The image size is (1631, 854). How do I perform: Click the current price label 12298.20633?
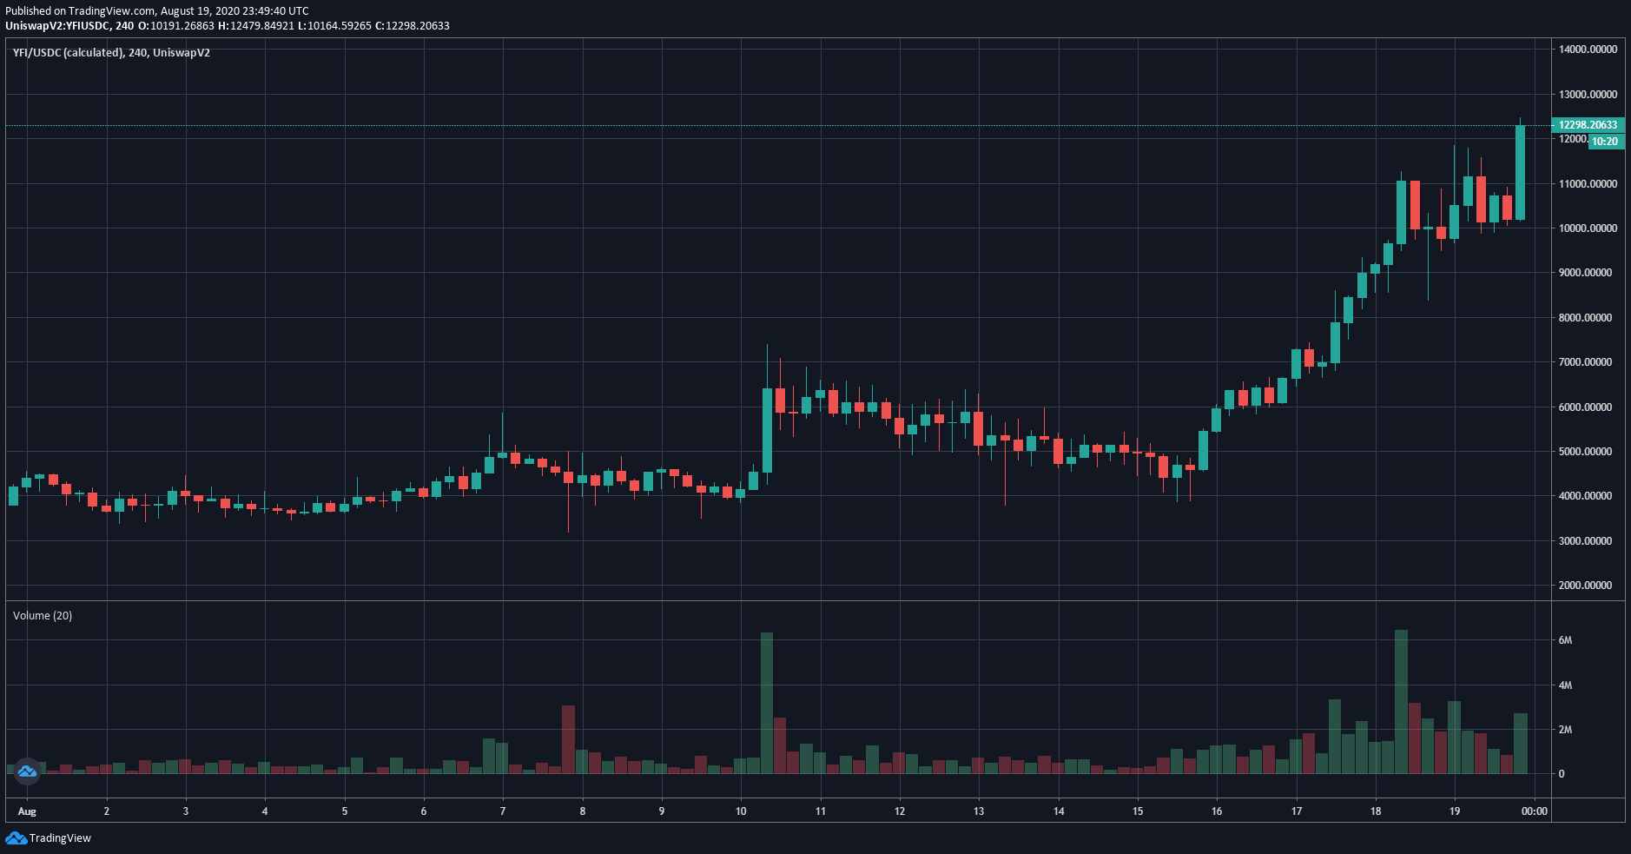point(1588,125)
